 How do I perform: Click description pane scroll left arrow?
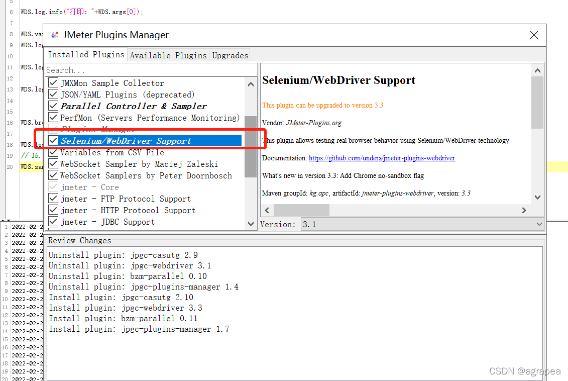click(267, 210)
